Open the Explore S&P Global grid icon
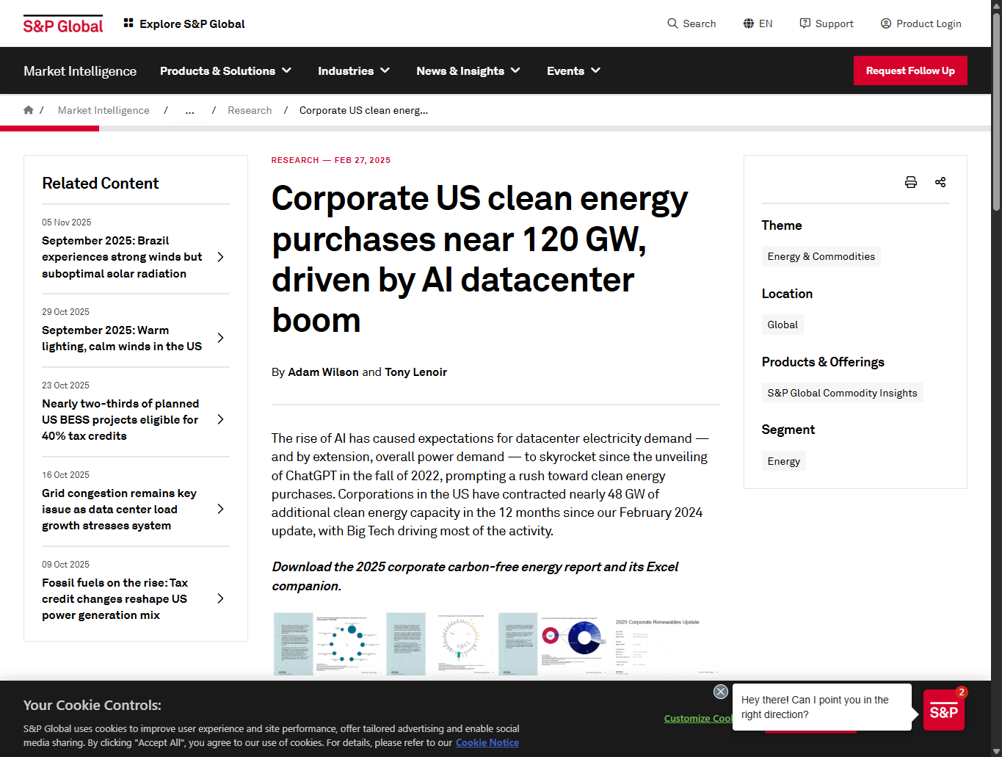Screen dimensions: 1002x757 pos(128,23)
